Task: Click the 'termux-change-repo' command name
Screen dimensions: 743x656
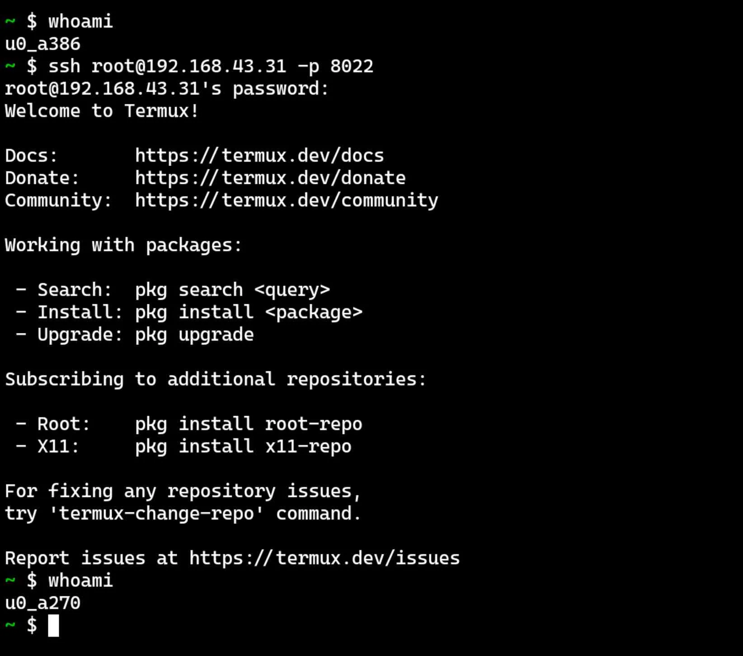Action: [156, 514]
